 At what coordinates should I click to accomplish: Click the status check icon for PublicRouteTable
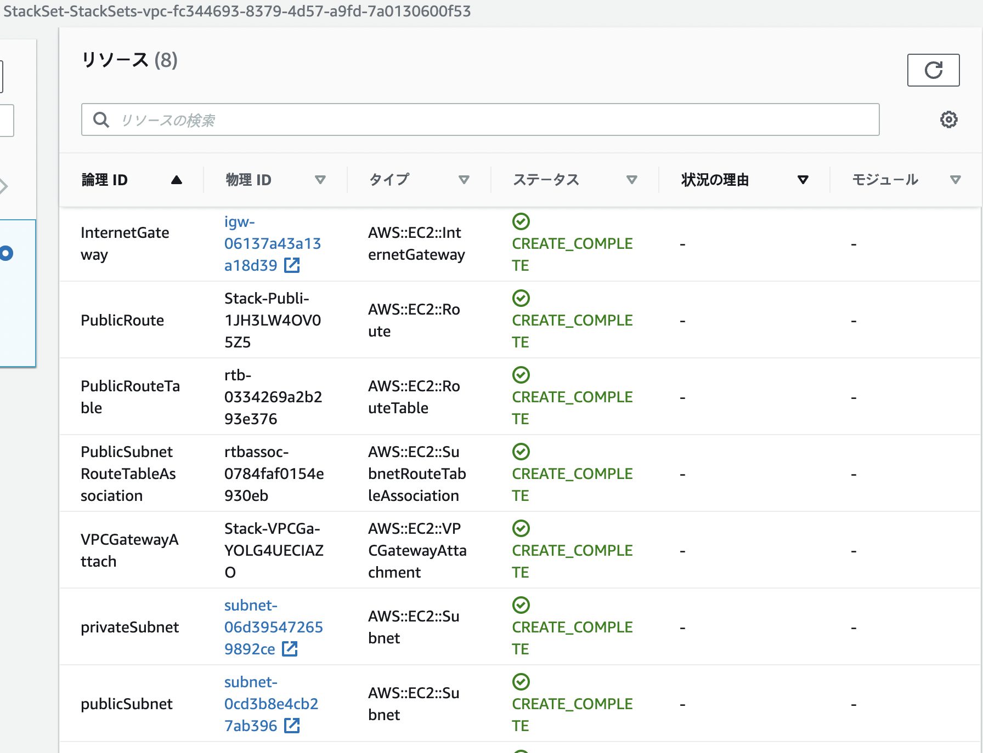(x=521, y=375)
